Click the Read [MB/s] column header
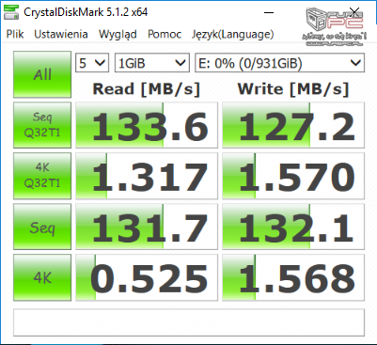Screen dimensions: 377x345 (x=147, y=89)
